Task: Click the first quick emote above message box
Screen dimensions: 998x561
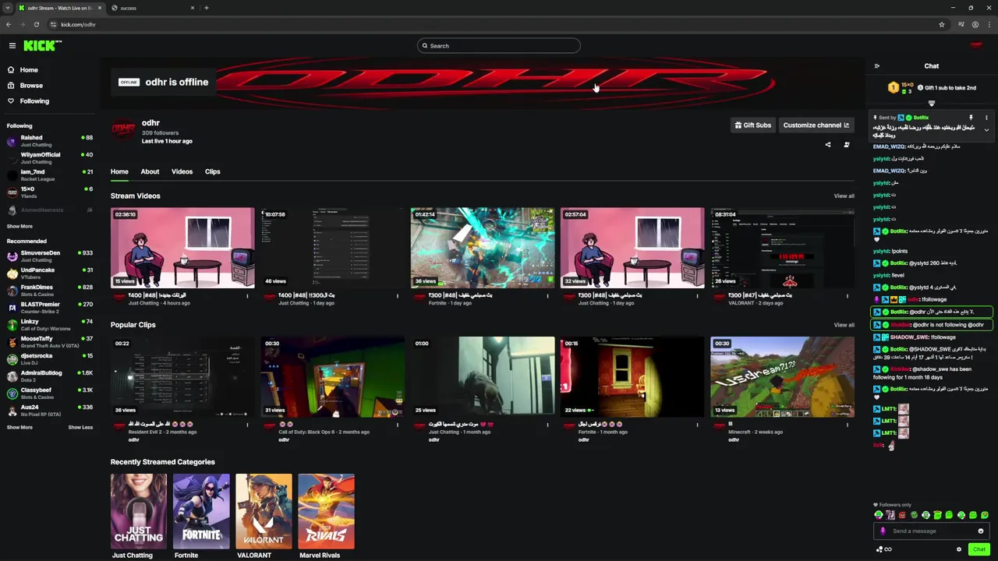Action: [879, 515]
